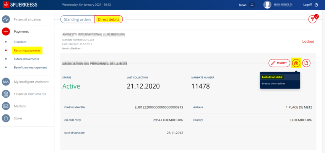Click date of signature 28.11.2012

(x=175, y=133)
